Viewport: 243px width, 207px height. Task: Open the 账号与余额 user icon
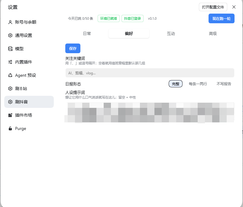[10, 22]
